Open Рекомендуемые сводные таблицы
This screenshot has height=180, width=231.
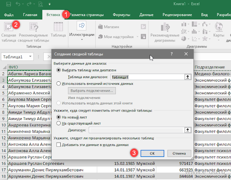pyautogui.click(x=34, y=32)
